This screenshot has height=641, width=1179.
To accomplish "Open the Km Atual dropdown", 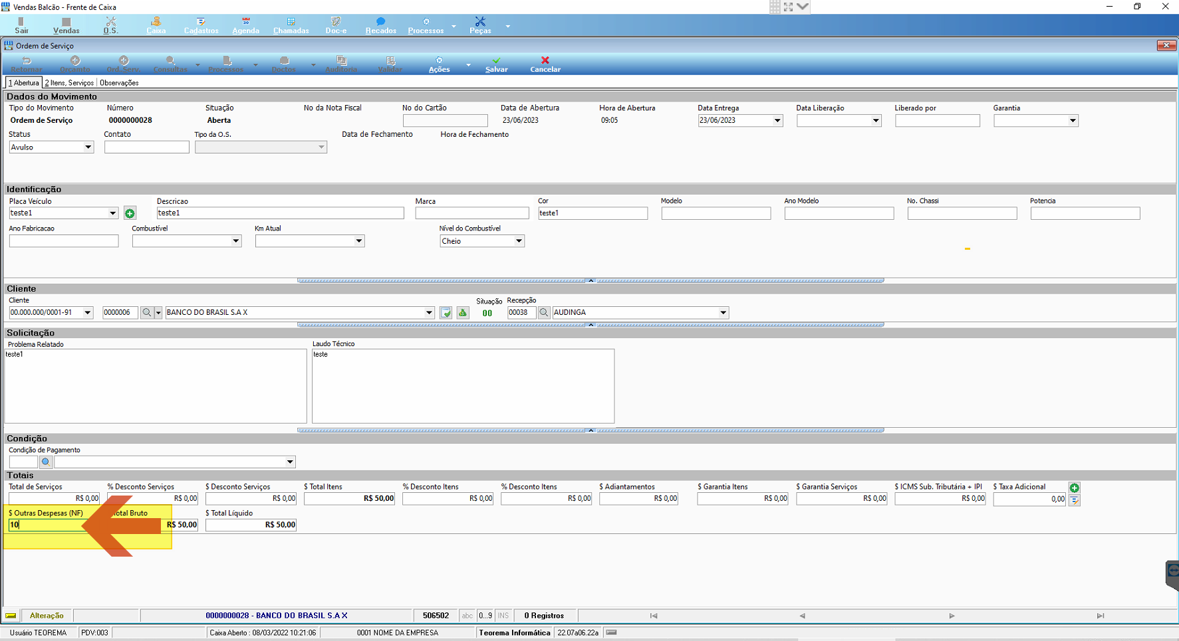I will point(358,241).
